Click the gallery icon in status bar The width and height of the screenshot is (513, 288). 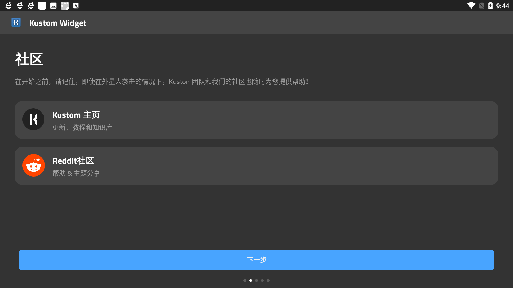point(53,5)
